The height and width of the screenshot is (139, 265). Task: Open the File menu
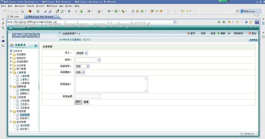[x=3, y=6]
